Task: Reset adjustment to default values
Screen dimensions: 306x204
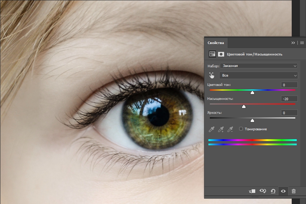Action: pos(273,191)
